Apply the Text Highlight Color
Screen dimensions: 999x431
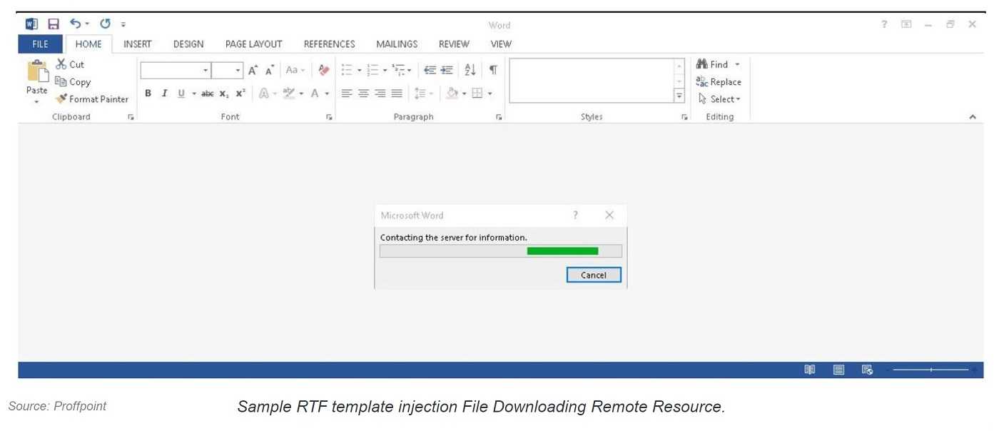[289, 93]
